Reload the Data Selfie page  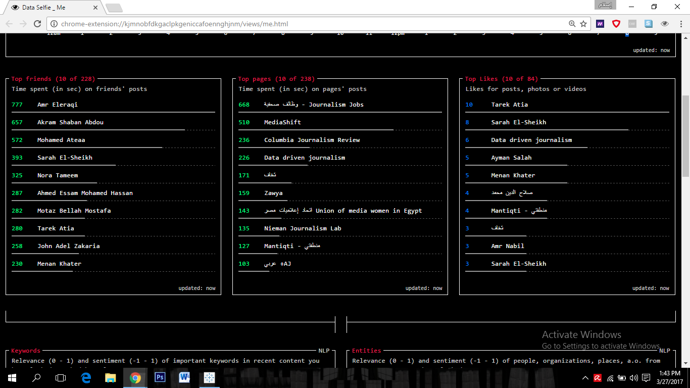tap(37, 24)
